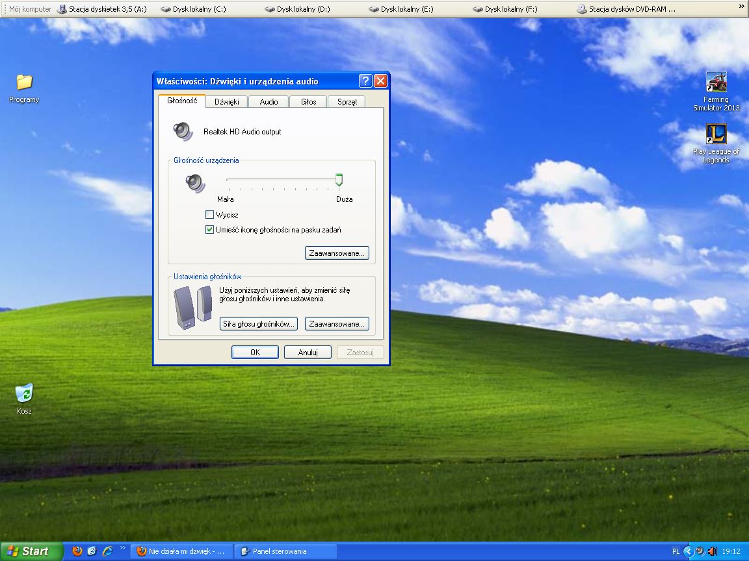Close the sound properties dialog

pos(380,81)
